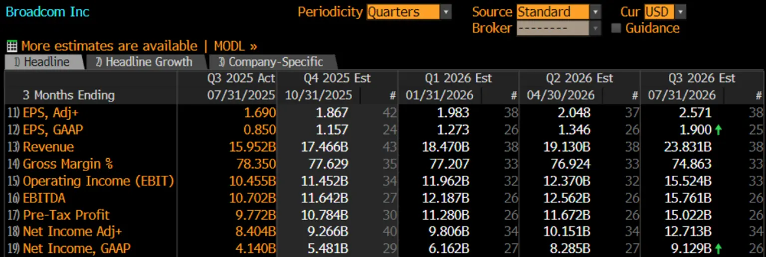The image size is (766, 257).
Task: Select the EBITDA row label
Action: point(44,198)
